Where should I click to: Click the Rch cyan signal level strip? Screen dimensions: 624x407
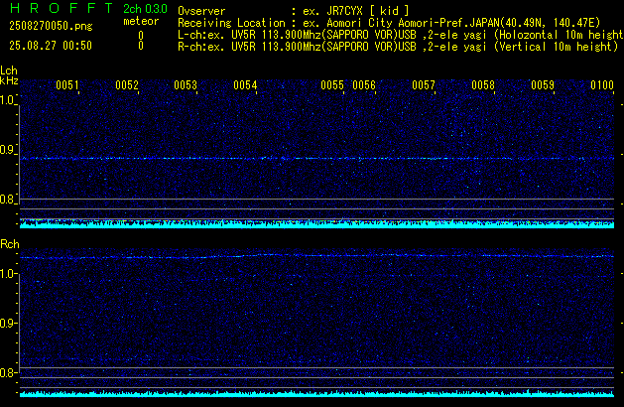[316, 393]
